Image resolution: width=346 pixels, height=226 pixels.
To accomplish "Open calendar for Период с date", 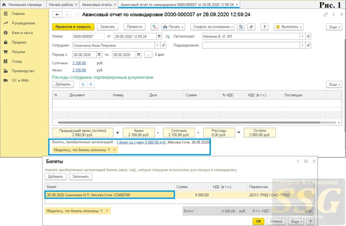I will click(x=99, y=54).
